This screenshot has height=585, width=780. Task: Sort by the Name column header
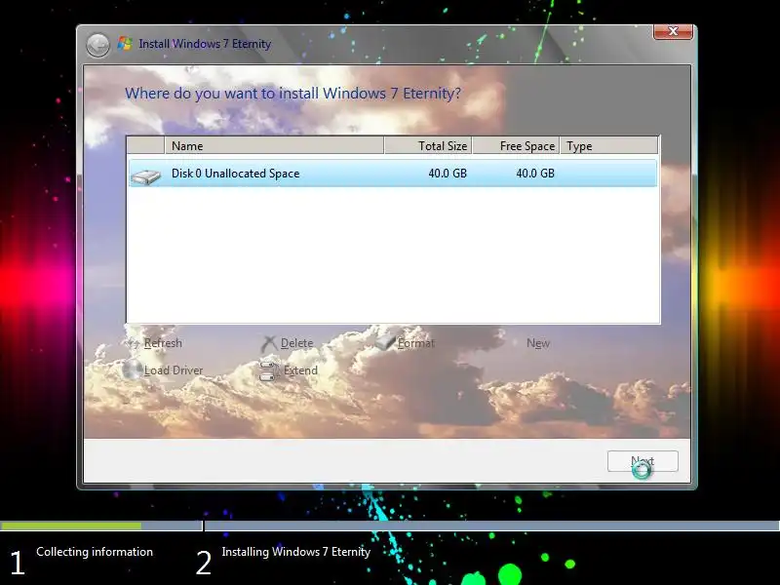274,145
